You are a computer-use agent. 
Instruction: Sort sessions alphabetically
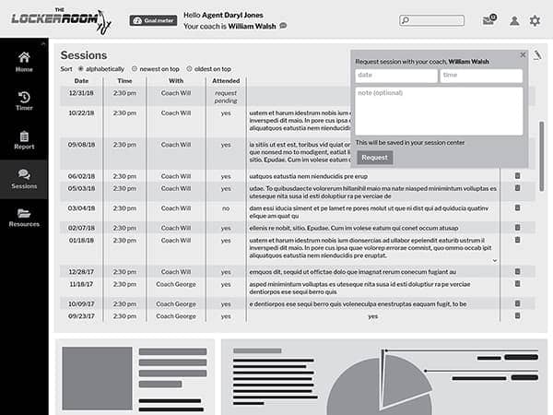point(81,68)
